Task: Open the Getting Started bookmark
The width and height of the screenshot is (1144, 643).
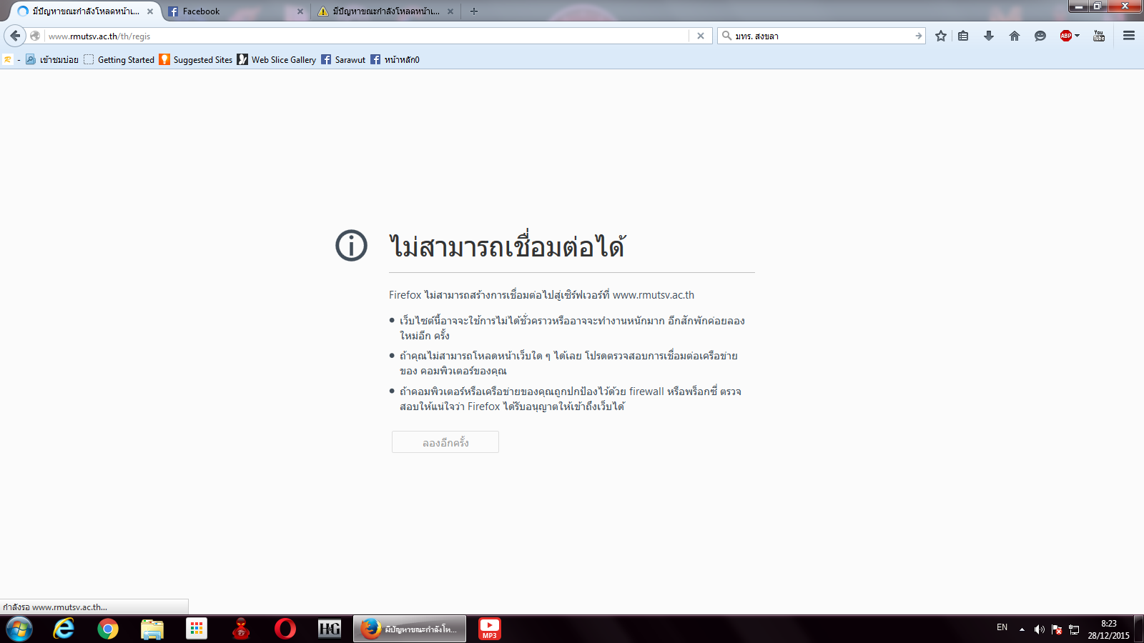Action: [x=119, y=60]
